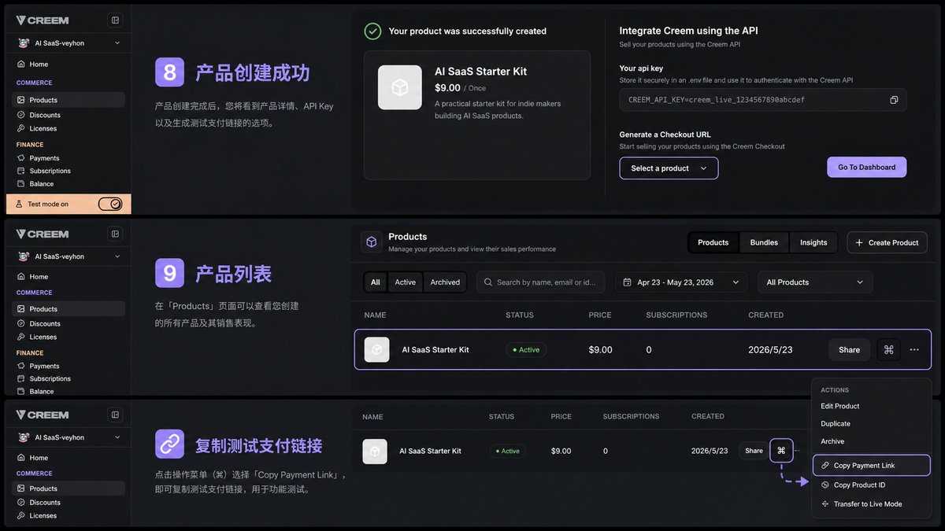Click the Licenses icon in the copy-link panel sidebar
Image resolution: width=945 pixels, height=531 pixels.
22,516
